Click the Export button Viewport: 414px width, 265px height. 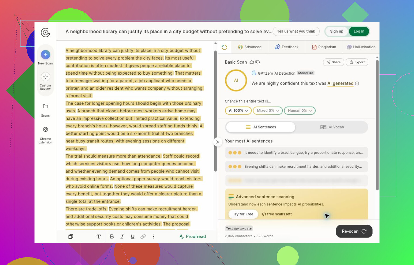[x=357, y=62]
